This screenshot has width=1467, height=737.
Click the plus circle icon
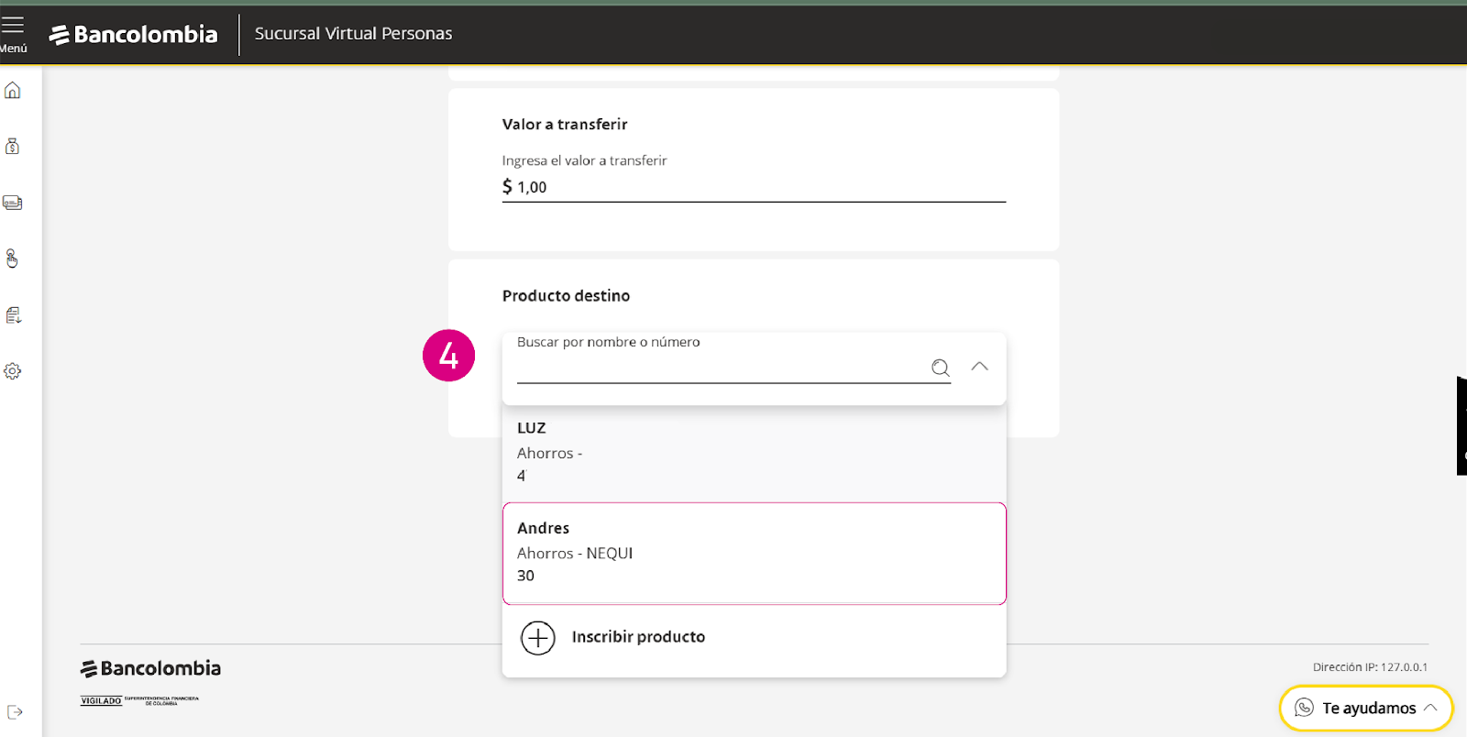pyautogui.click(x=538, y=637)
